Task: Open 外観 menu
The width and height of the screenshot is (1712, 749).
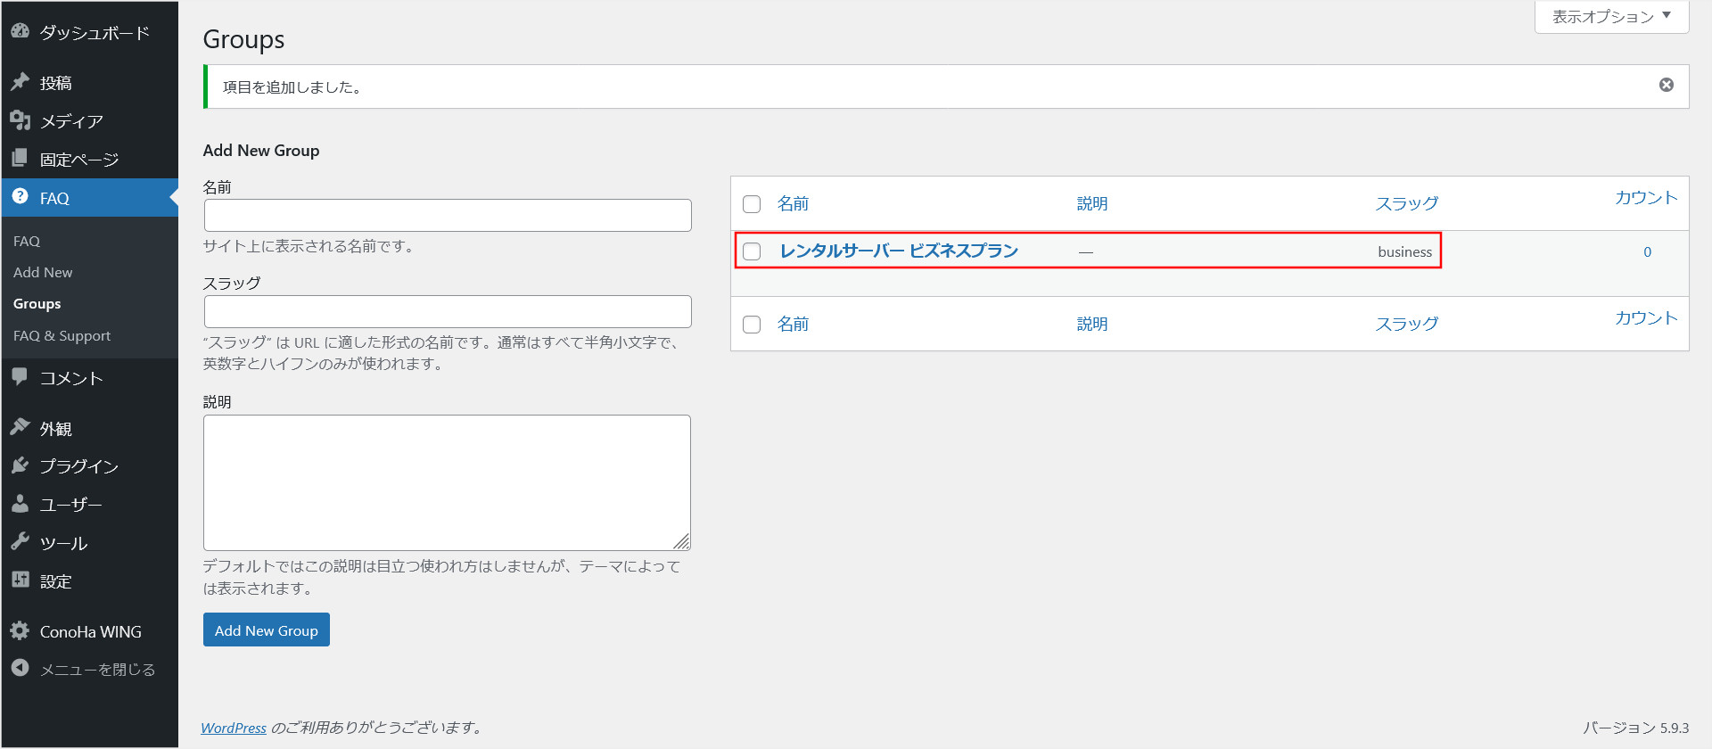Action: pos(89,429)
